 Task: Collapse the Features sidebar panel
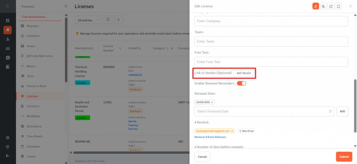pyautogui.click(x=66, y=6)
